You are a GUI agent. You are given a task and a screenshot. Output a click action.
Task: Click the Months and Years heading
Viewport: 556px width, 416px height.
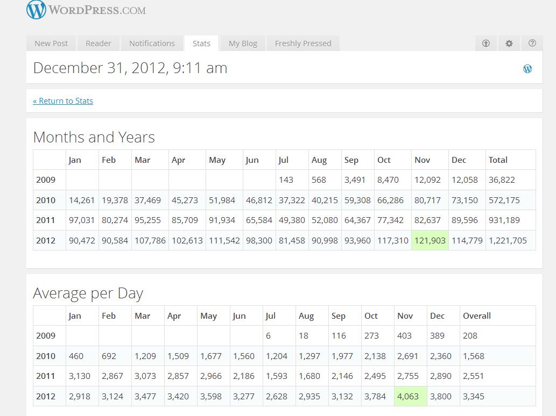click(x=94, y=137)
